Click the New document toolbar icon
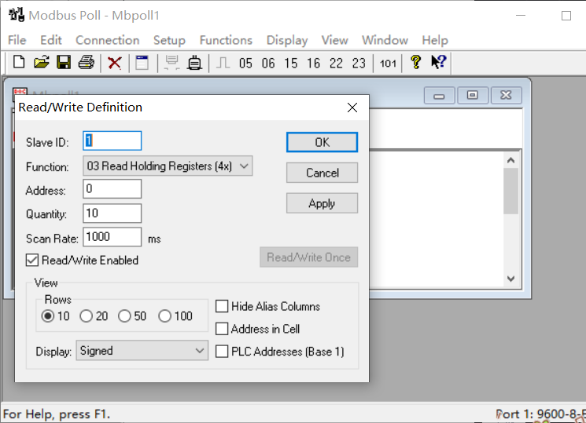 pyautogui.click(x=19, y=62)
